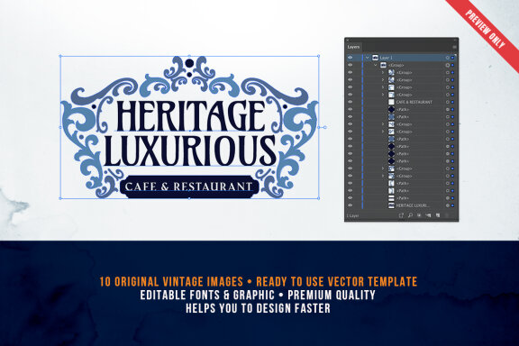The height and width of the screenshot is (346, 519).
Task: Click target circle of CAFE & RESTAURANT row
Action: click(448, 102)
